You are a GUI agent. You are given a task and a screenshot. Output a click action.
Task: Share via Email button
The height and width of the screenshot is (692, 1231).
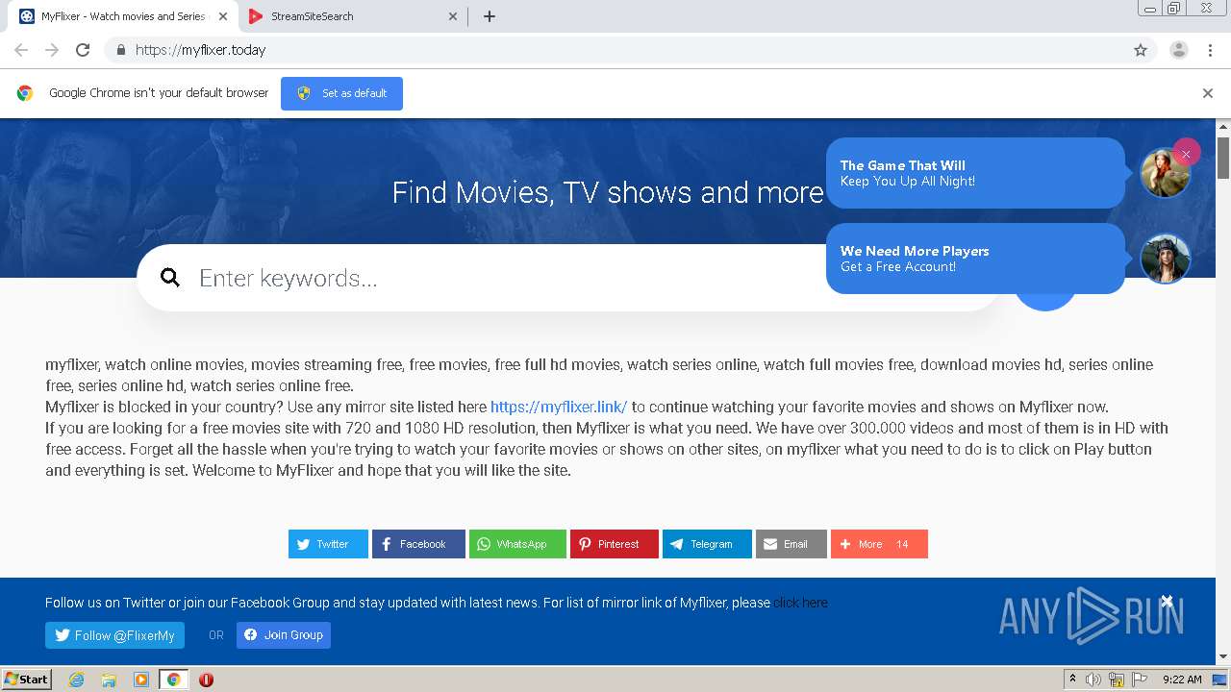[791, 544]
